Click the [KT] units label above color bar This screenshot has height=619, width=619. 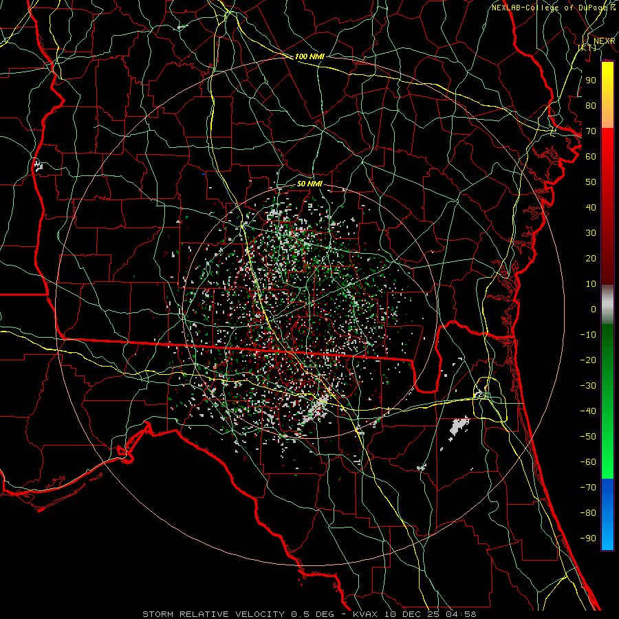point(587,47)
